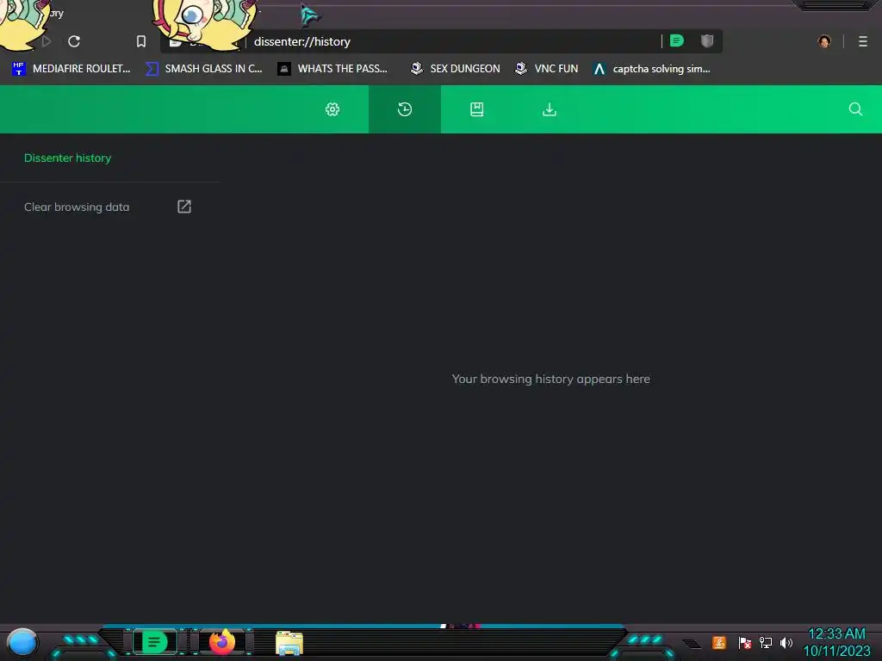Click Clear browsing data
Screen dimensions: 882x661
(77, 207)
